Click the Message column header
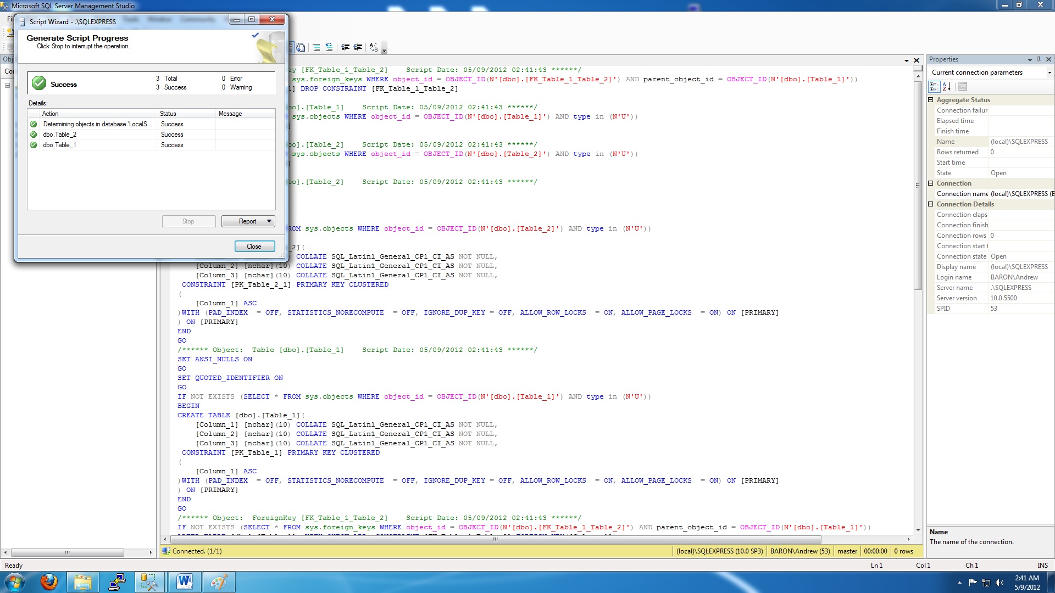Image resolution: width=1055 pixels, height=593 pixels. coord(245,114)
